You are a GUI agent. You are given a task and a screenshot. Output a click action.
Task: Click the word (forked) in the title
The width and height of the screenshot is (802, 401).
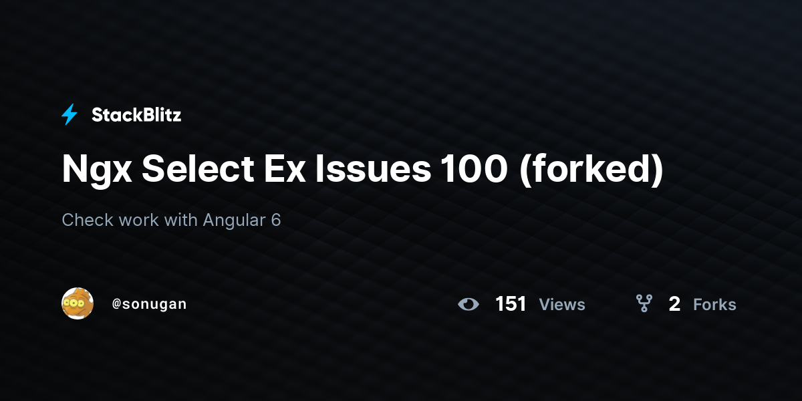(591, 170)
